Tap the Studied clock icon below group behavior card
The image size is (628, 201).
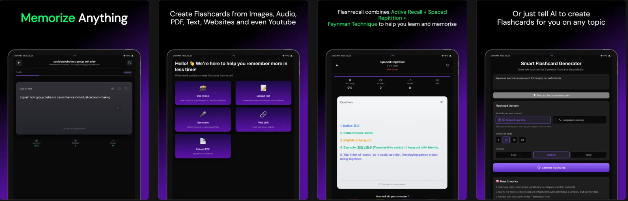(x=75, y=140)
